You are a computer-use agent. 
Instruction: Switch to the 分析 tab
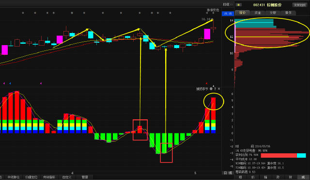tap(273, 13)
